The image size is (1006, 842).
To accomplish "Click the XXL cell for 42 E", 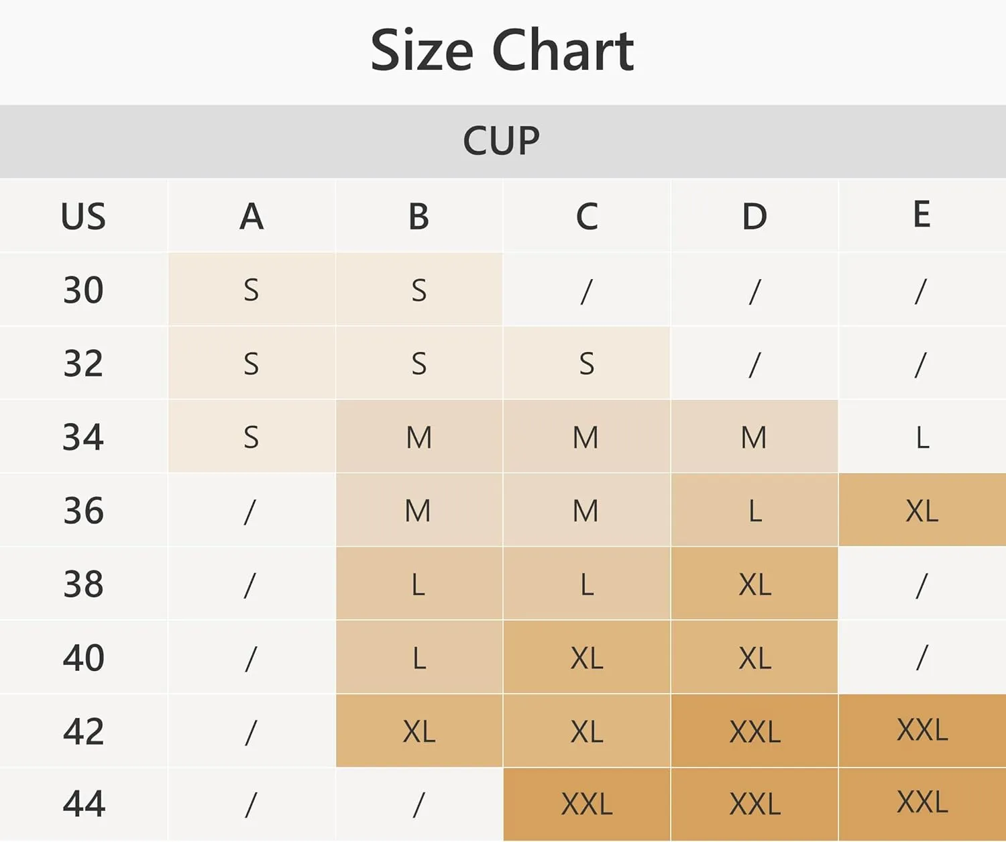I will [x=922, y=731].
